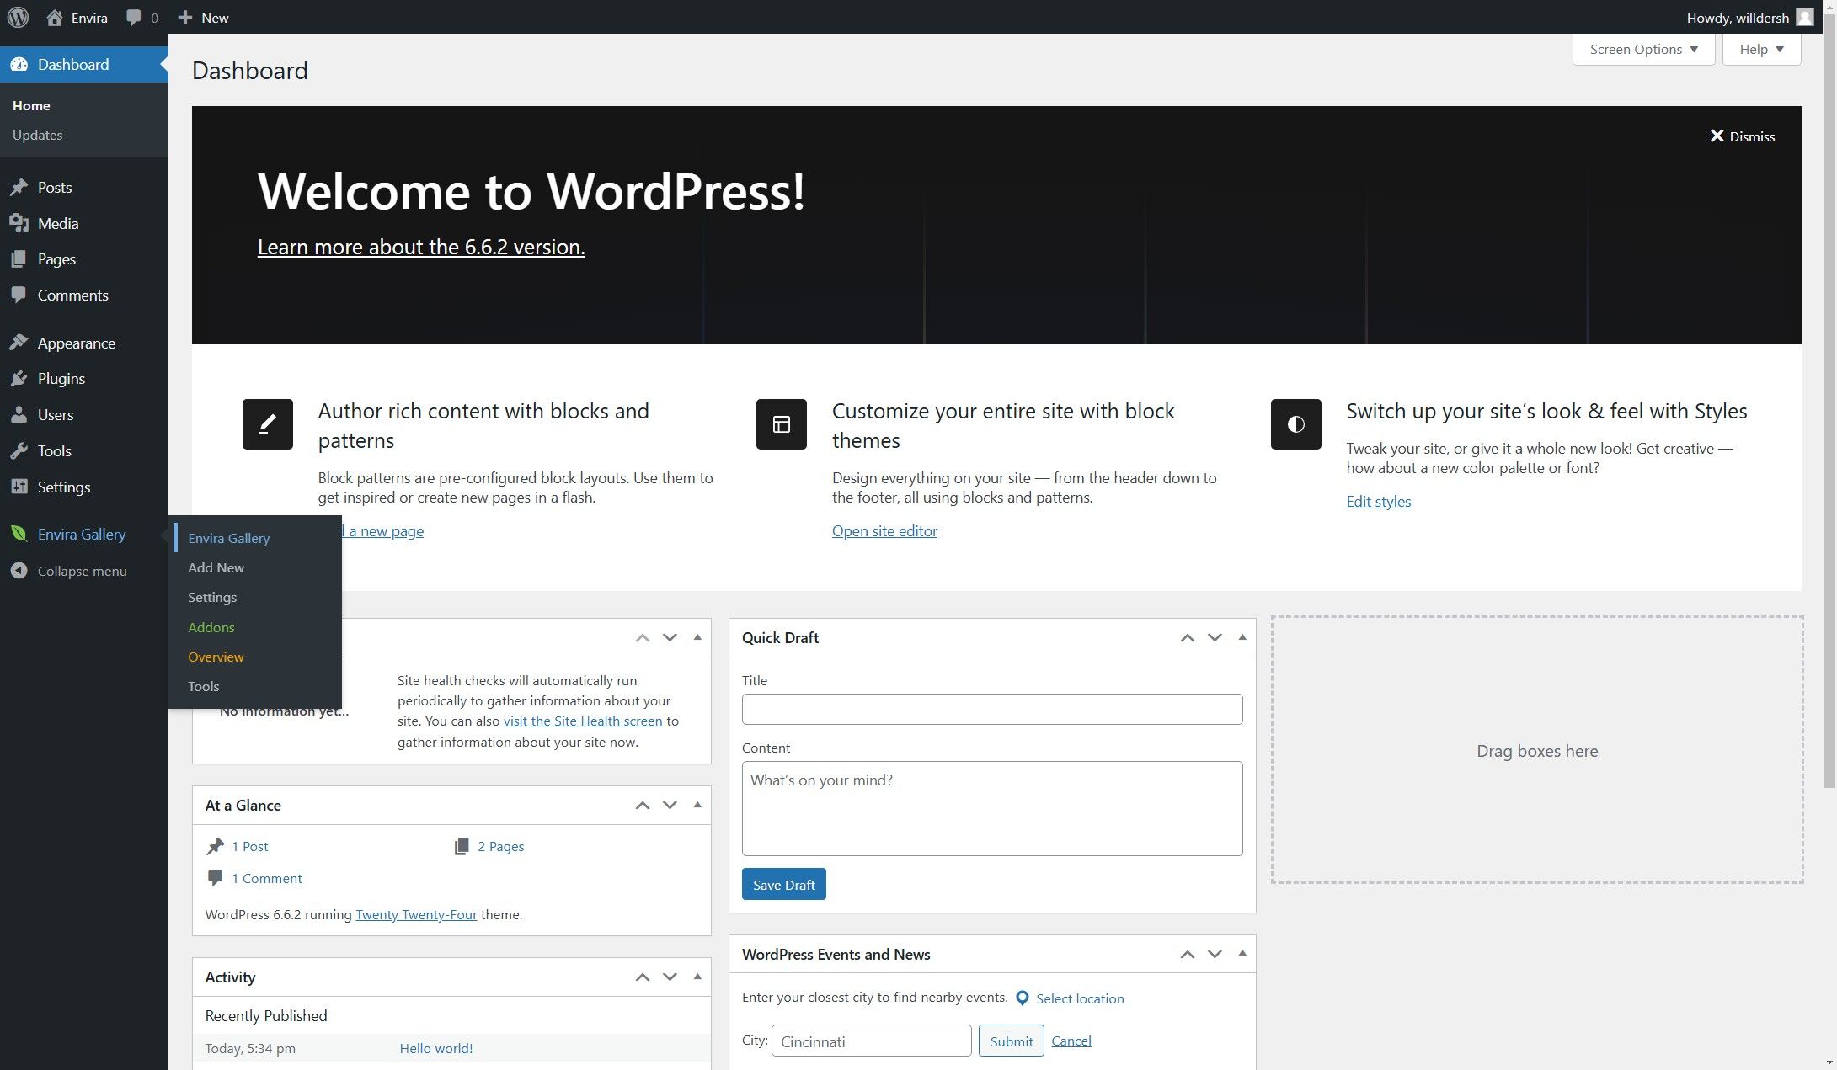
Task: Click the comment bubble beside 1 Comment
Action: coord(215,878)
